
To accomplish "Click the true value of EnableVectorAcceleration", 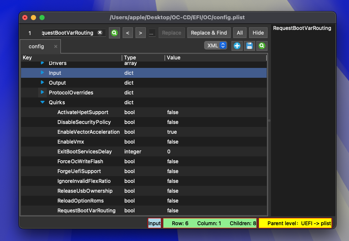I will [172, 132].
